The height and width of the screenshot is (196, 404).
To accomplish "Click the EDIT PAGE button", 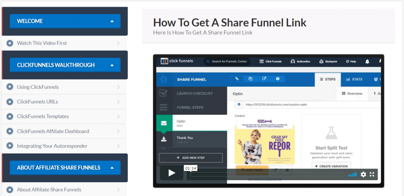I will pyautogui.click(x=252, y=170).
